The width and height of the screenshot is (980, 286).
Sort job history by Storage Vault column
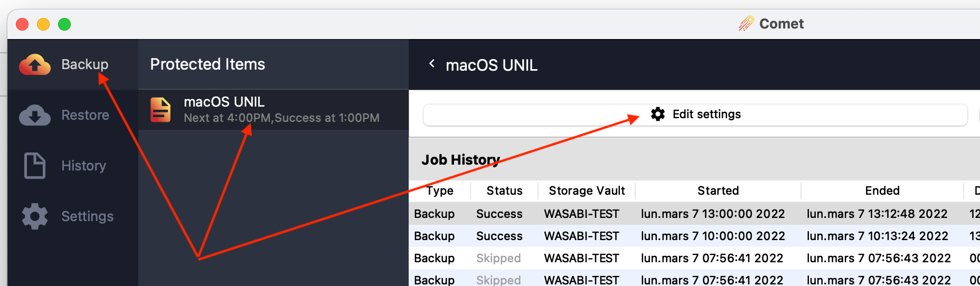click(x=587, y=191)
